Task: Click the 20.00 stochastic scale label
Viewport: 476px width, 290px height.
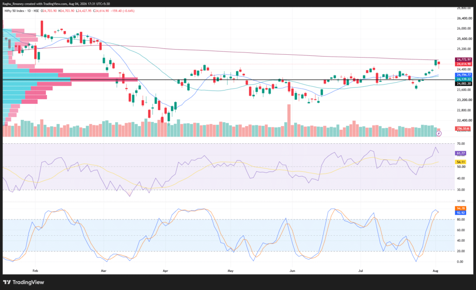Action: (x=461, y=251)
